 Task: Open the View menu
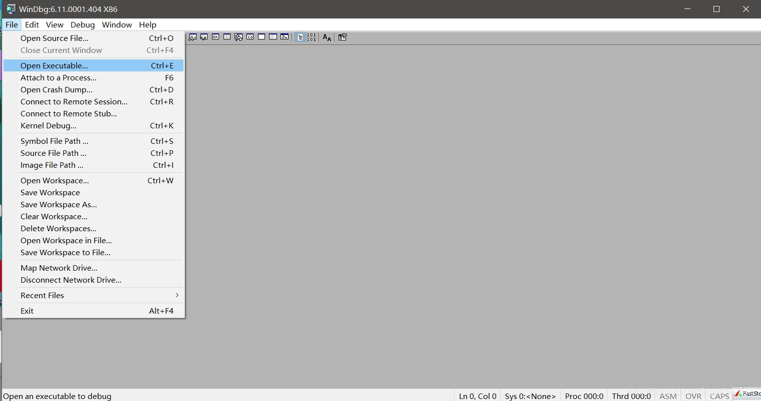pos(54,24)
